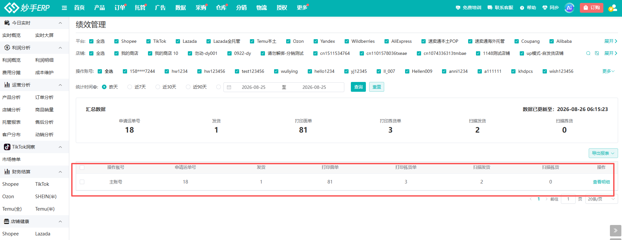Screen dimensions: 622x240
Task: Collapse the 今日实时 sidebar section
Action: [60, 23]
